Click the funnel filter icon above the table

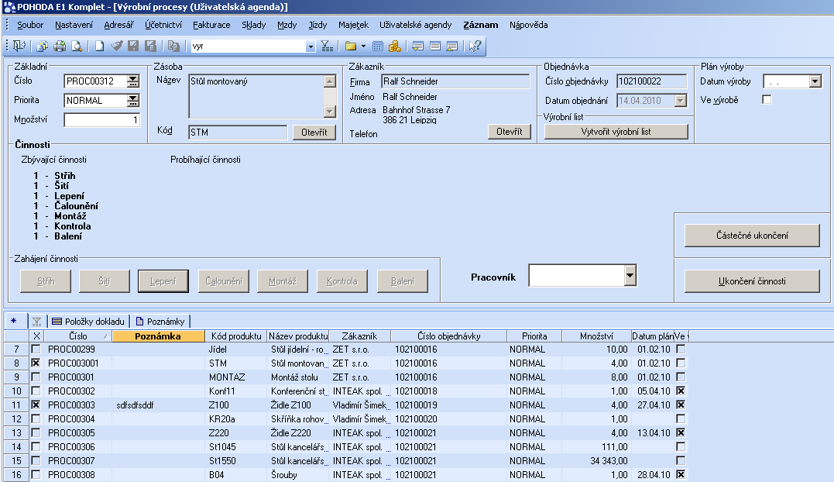pyautogui.click(x=36, y=322)
